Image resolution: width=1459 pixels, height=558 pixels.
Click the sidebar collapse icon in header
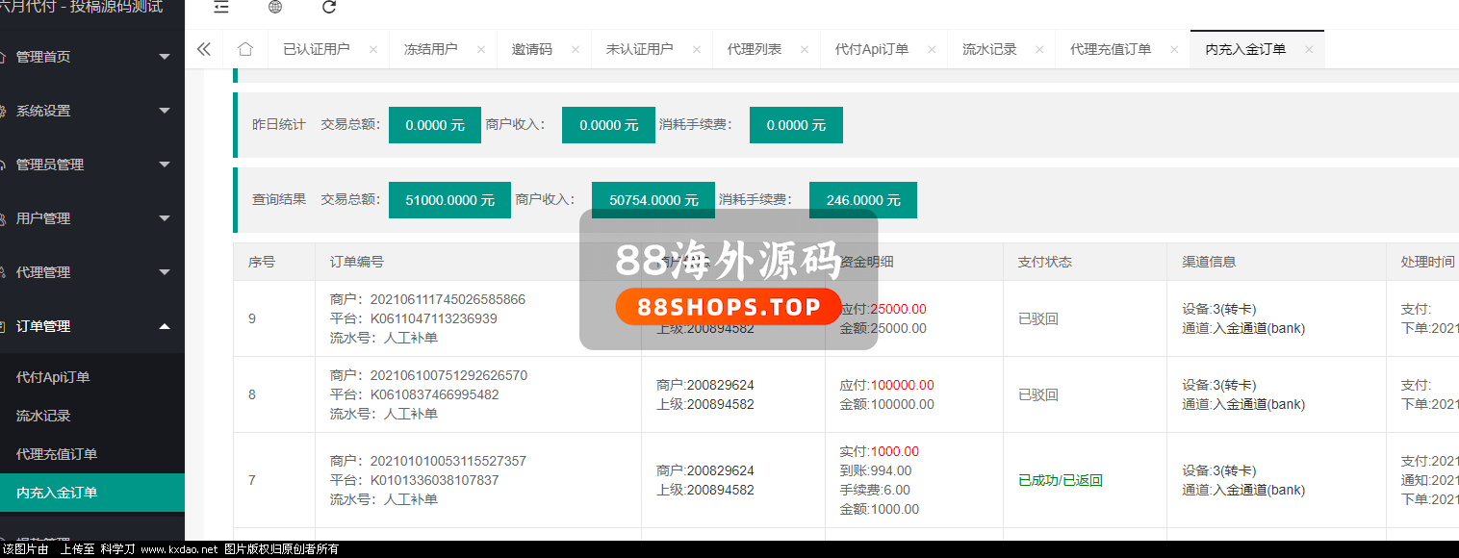pos(221,7)
